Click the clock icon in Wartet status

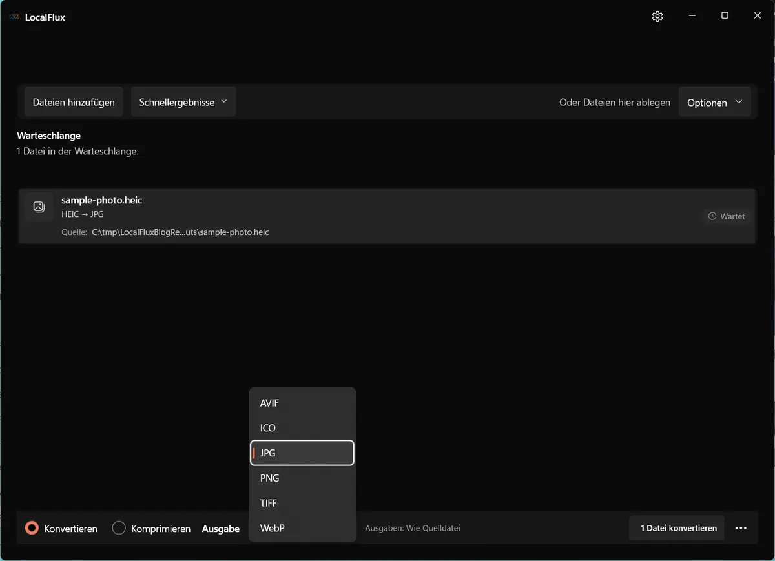[712, 216]
